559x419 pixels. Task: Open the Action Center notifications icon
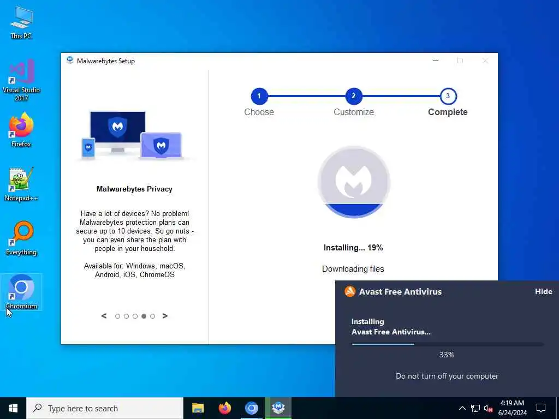pos(541,408)
